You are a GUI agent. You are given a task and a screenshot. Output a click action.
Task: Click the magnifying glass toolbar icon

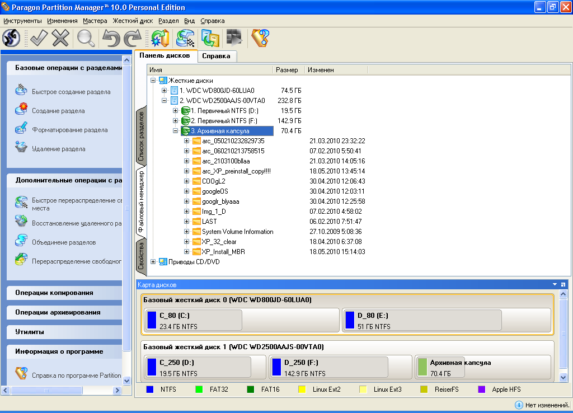click(x=86, y=38)
